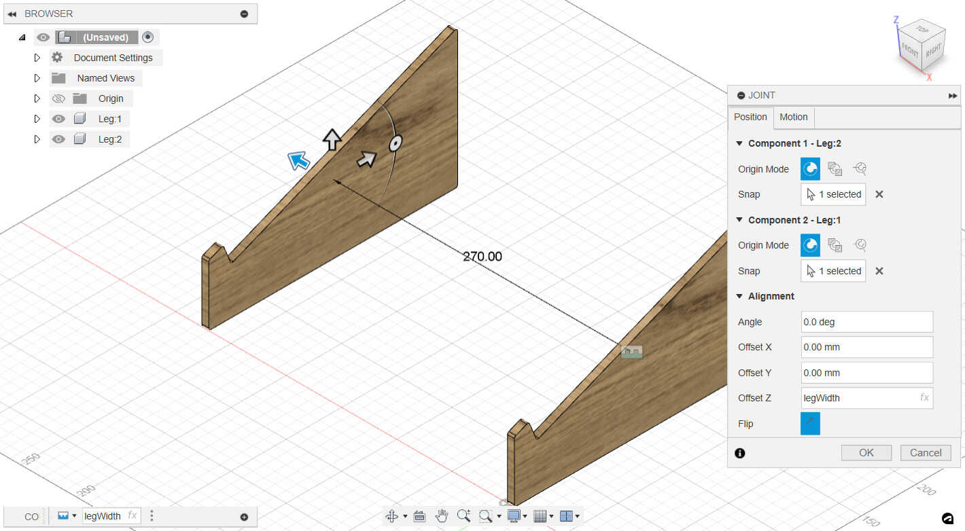The width and height of the screenshot is (965, 531).
Task: Switch to the Motion tab
Action: 794,117
